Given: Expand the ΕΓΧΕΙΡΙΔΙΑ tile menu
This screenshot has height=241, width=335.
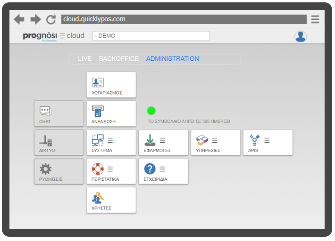Looking at the screenshot, I should pyautogui.click(x=162, y=169).
